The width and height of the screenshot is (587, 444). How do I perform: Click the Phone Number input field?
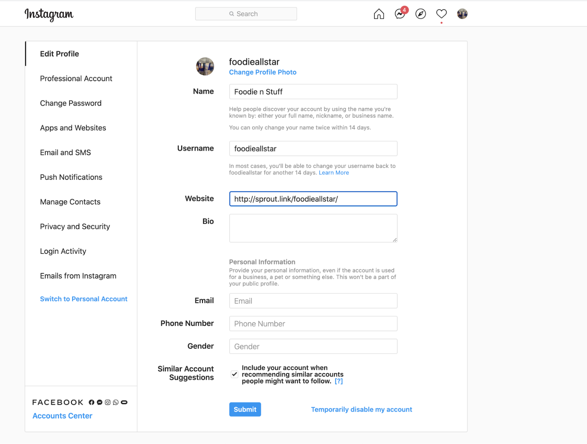pos(313,324)
